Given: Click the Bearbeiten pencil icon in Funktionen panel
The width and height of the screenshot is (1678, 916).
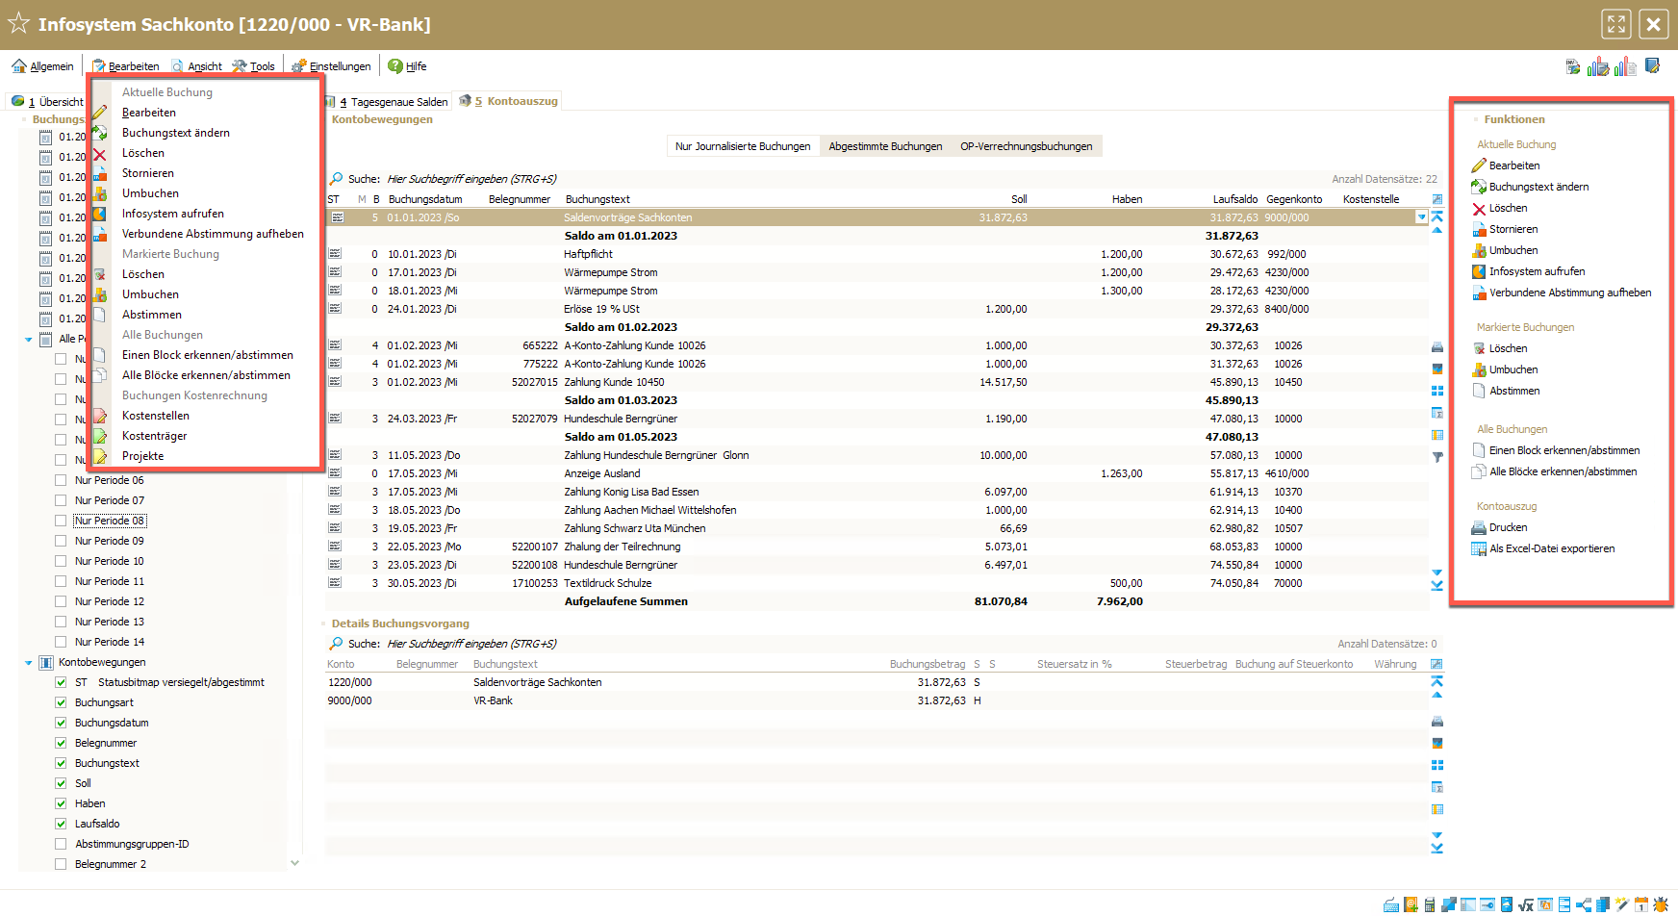Looking at the screenshot, I should [1479, 165].
